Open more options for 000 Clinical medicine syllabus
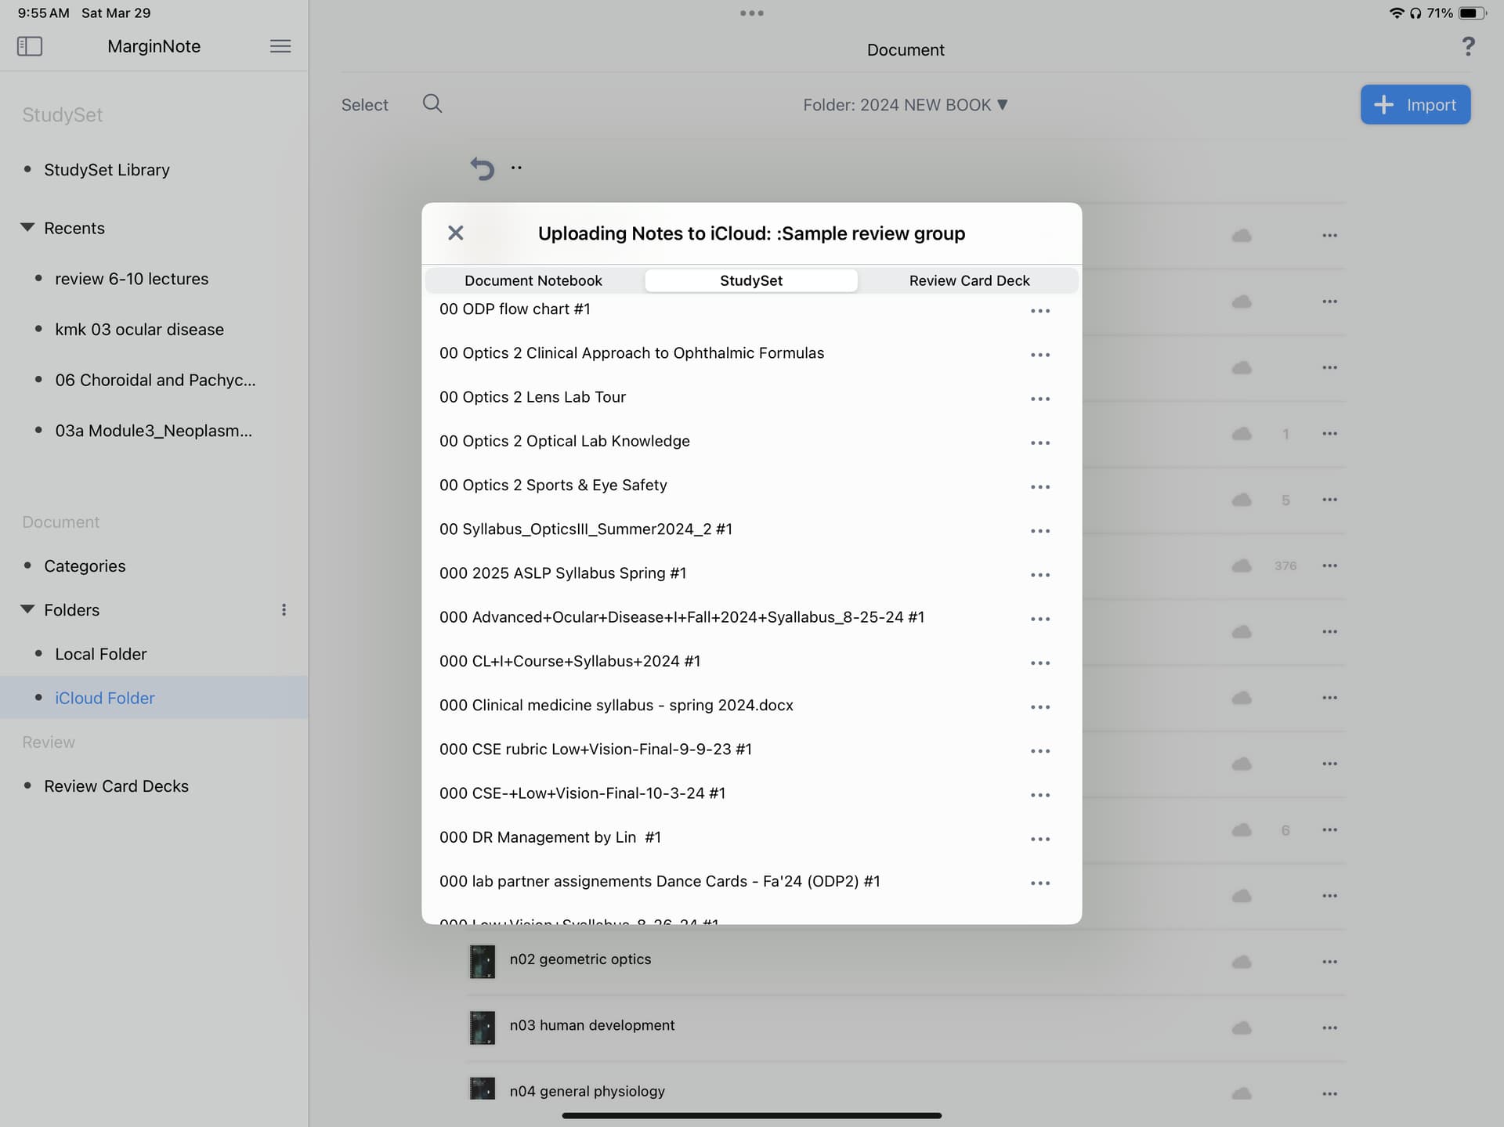1504x1127 pixels. coord(1040,706)
